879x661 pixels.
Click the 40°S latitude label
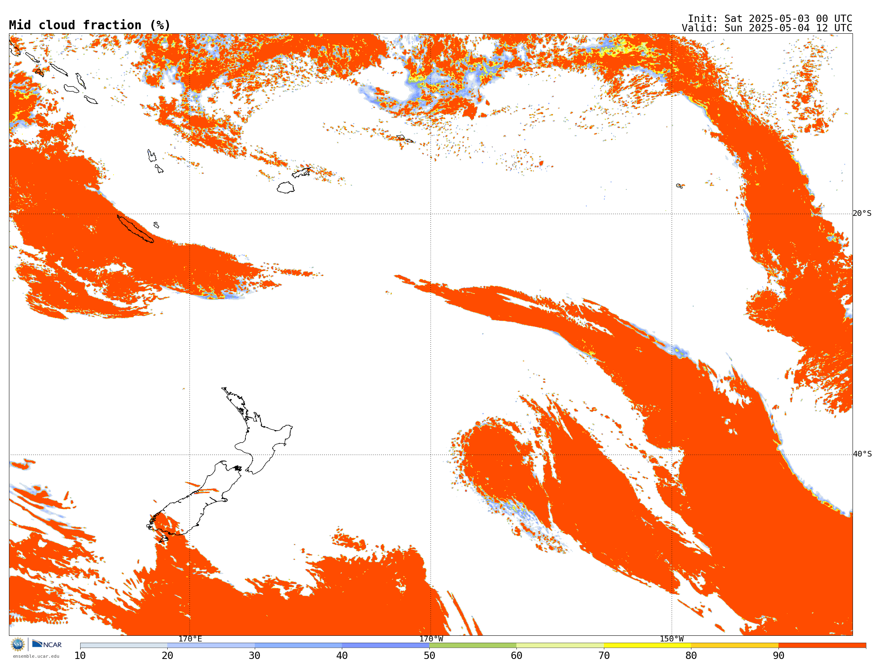[x=862, y=454]
